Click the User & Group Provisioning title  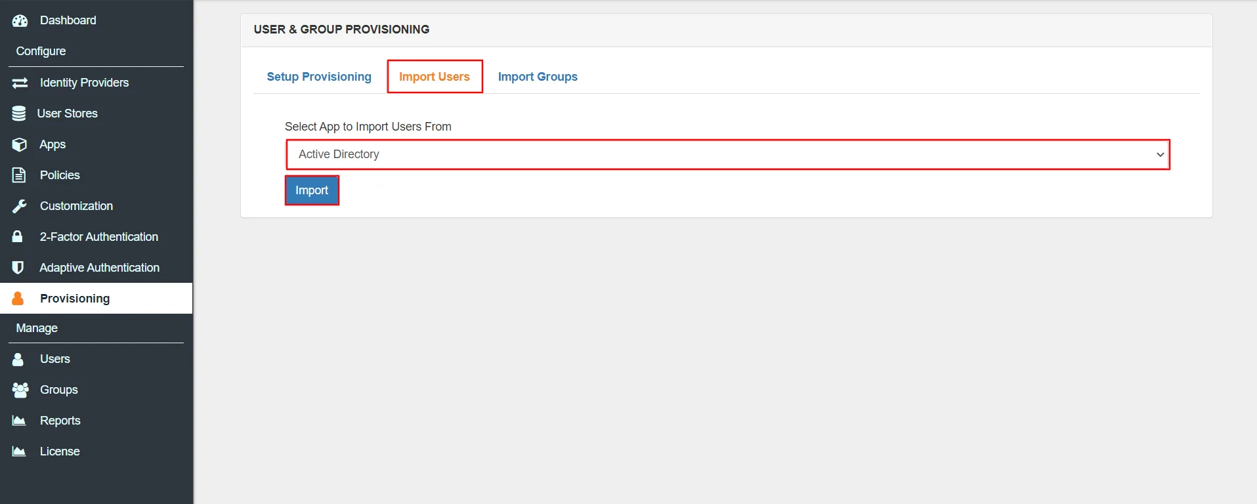341,30
